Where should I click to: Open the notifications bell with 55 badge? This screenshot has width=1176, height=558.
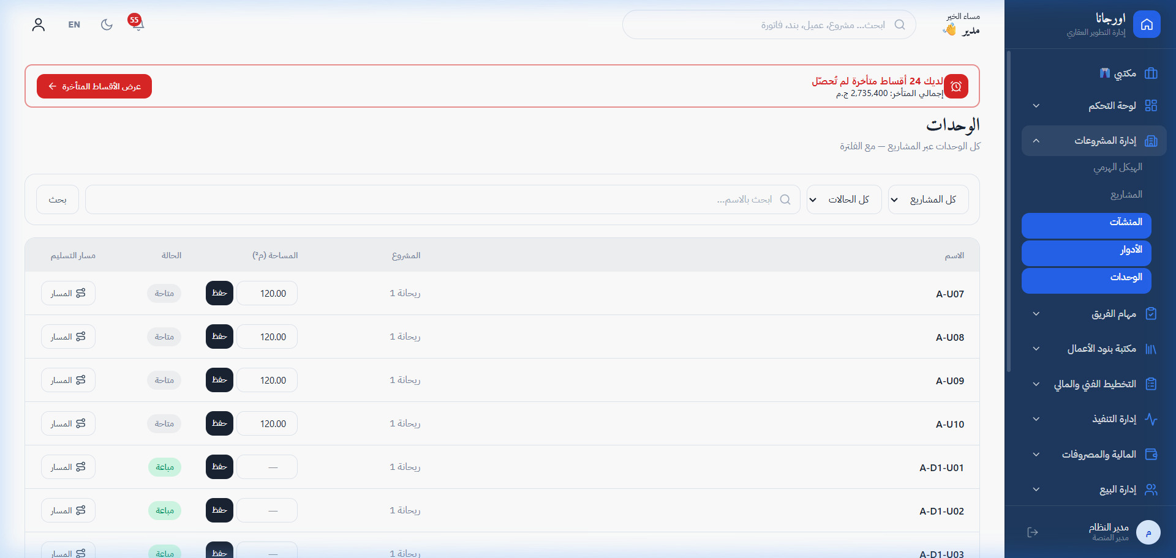[137, 24]
